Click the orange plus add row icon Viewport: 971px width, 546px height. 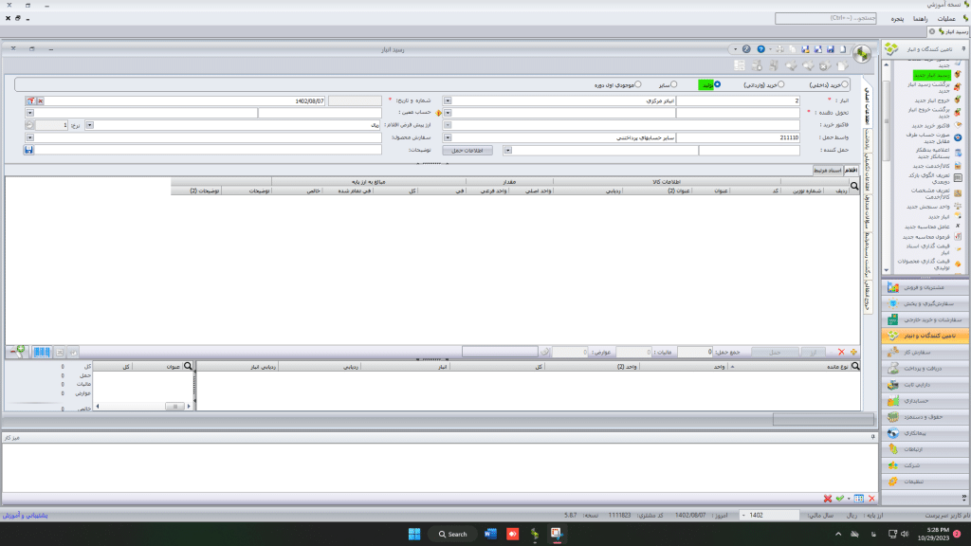(853, 352)
